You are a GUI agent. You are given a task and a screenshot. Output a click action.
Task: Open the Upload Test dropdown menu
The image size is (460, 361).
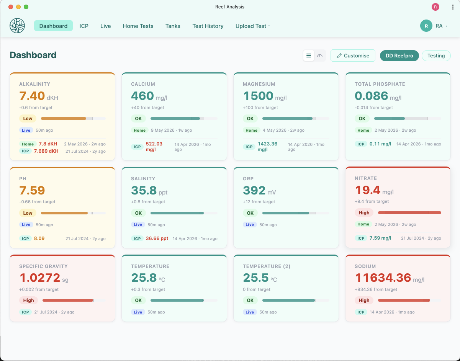[x=252, y=26]
